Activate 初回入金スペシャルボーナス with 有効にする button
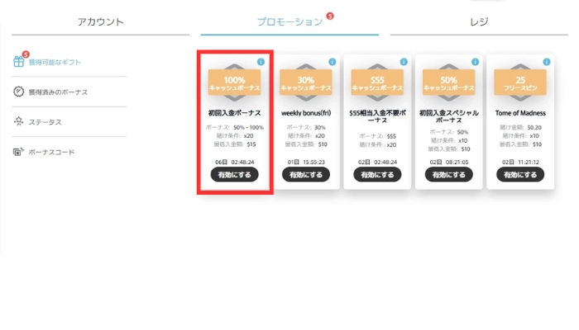Viewport: 579px width, 330px height. coord(449,175)
